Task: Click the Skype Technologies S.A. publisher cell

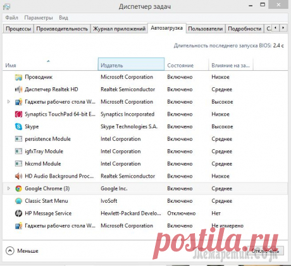Action: tap(129, 126)
